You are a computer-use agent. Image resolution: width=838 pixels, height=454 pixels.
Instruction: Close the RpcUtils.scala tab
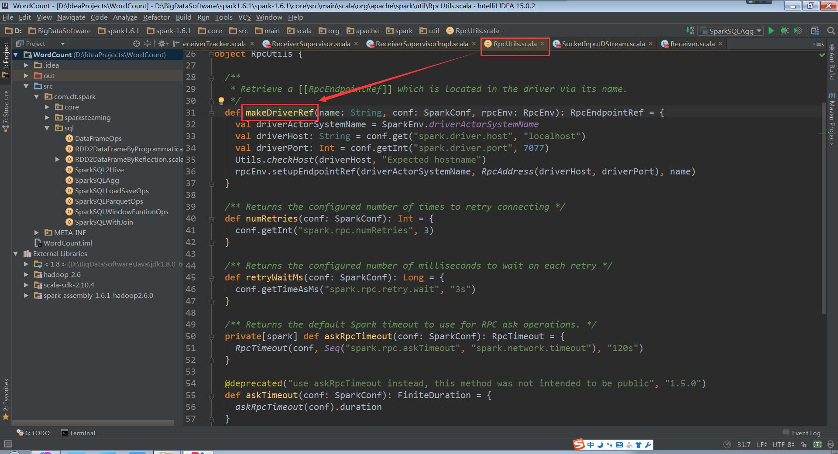click(543, 44)
